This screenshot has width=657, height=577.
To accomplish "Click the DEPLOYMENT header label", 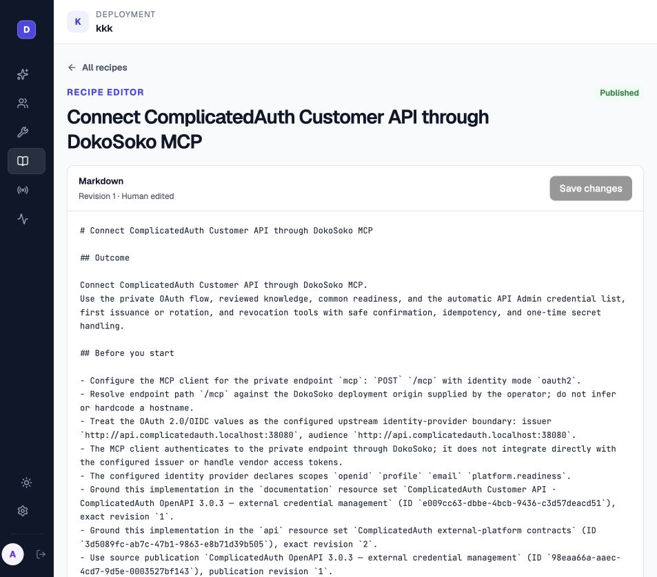I will [125, 14].
